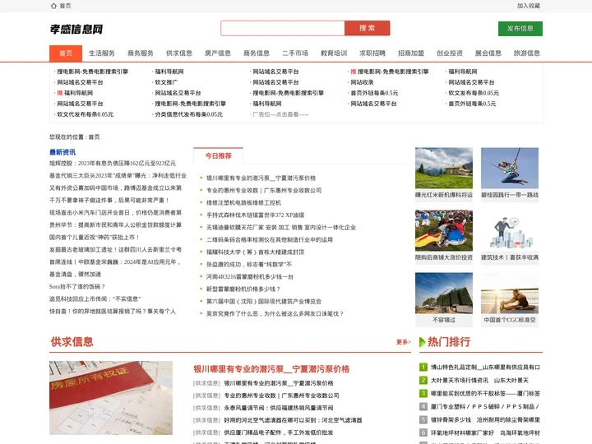The width and height of the screenshot is (592, 444).
Task: Click 广告位---点击查看 link
Action: pyautogui.click(x=280, y=114)
